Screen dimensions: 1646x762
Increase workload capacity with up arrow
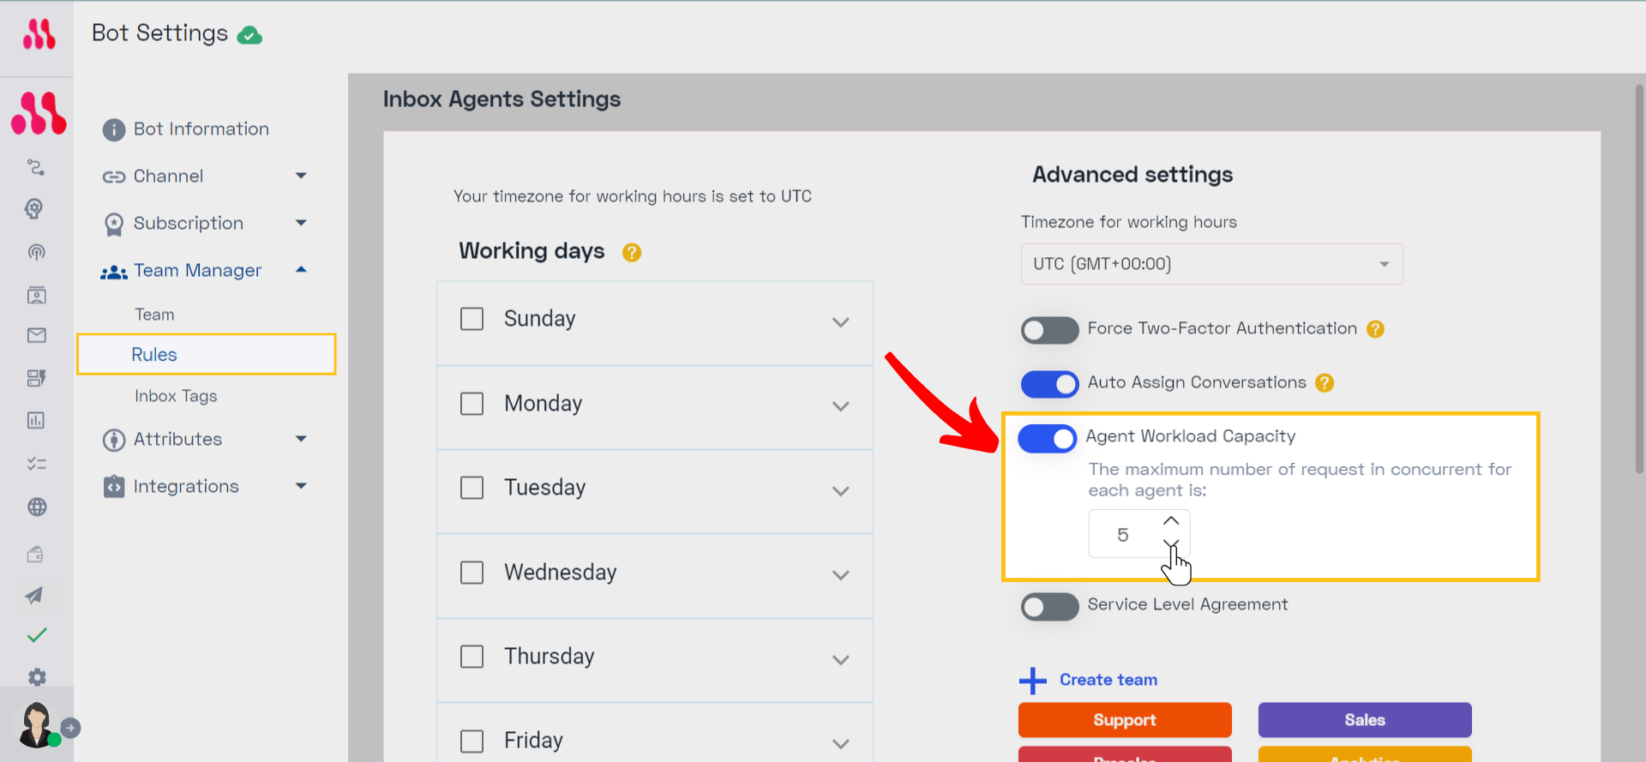click(x=1171, y=521)
